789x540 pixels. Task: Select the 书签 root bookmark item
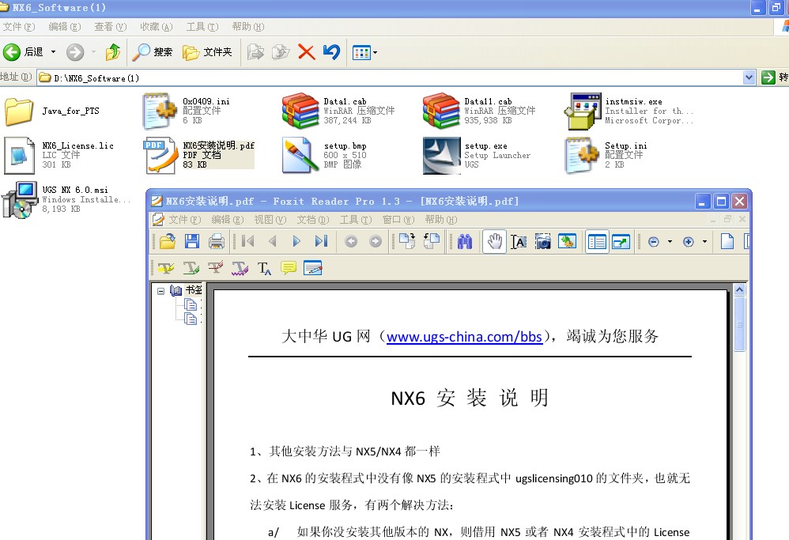point(193,290)
